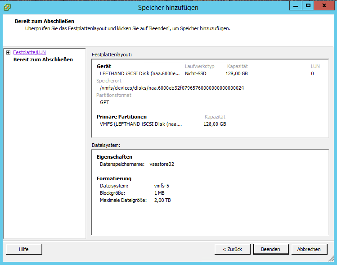Select the /vmfs/devices/disks path text
Viewport: 337px width, 265px height.
[171, 88]
